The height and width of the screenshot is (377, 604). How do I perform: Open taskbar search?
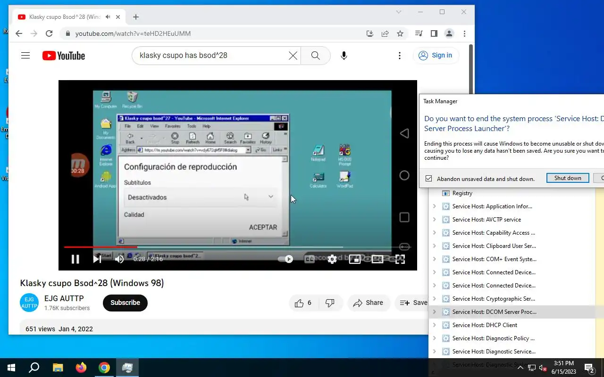click(34, 368)
